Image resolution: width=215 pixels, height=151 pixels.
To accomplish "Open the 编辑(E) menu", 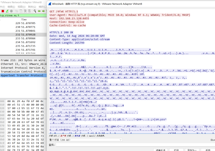I will coord(11,6).
